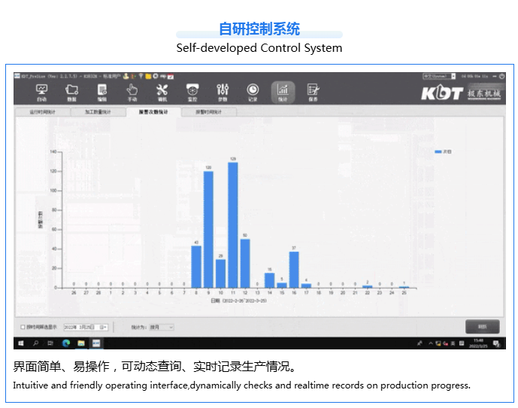The image size is (518, 408).
Task: Click the Auto mode monitor icon
Action: 41,92
